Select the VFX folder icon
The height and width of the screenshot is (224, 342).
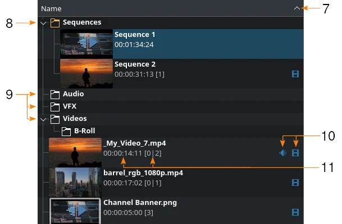55,107
